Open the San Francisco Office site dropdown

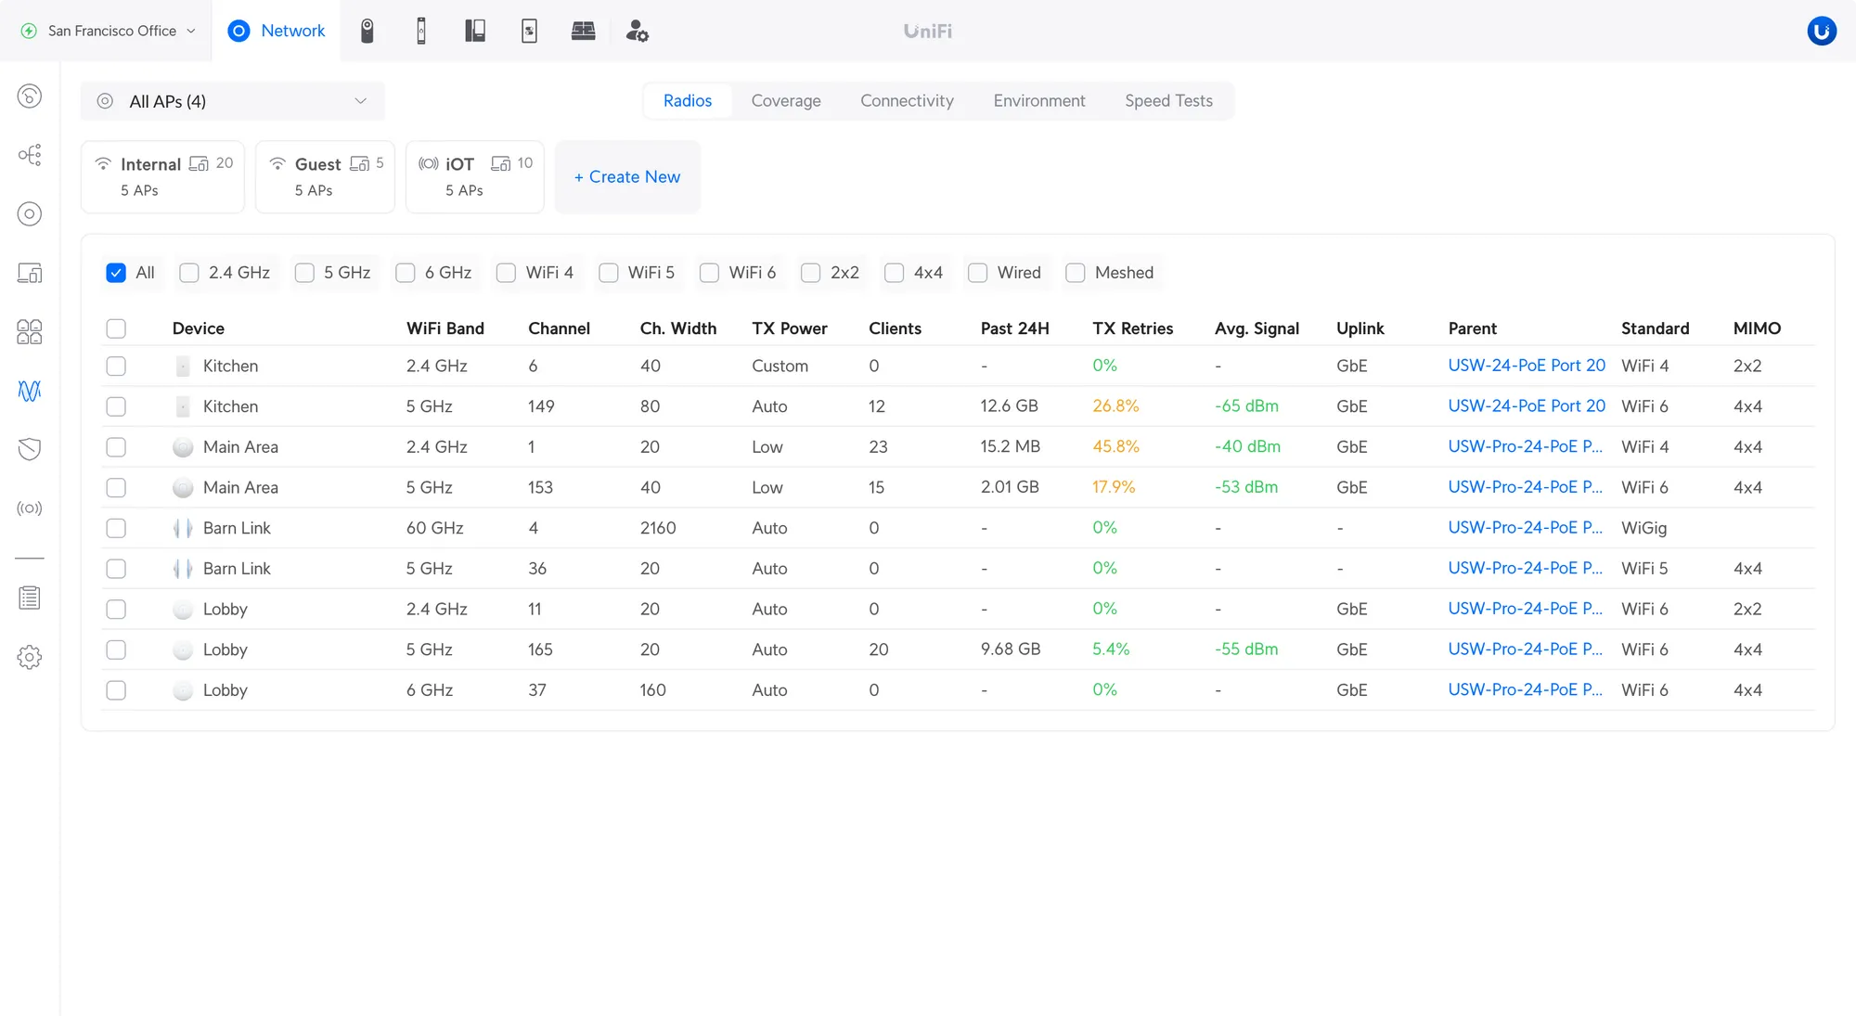pyautogui.click(x=110, y=31)
